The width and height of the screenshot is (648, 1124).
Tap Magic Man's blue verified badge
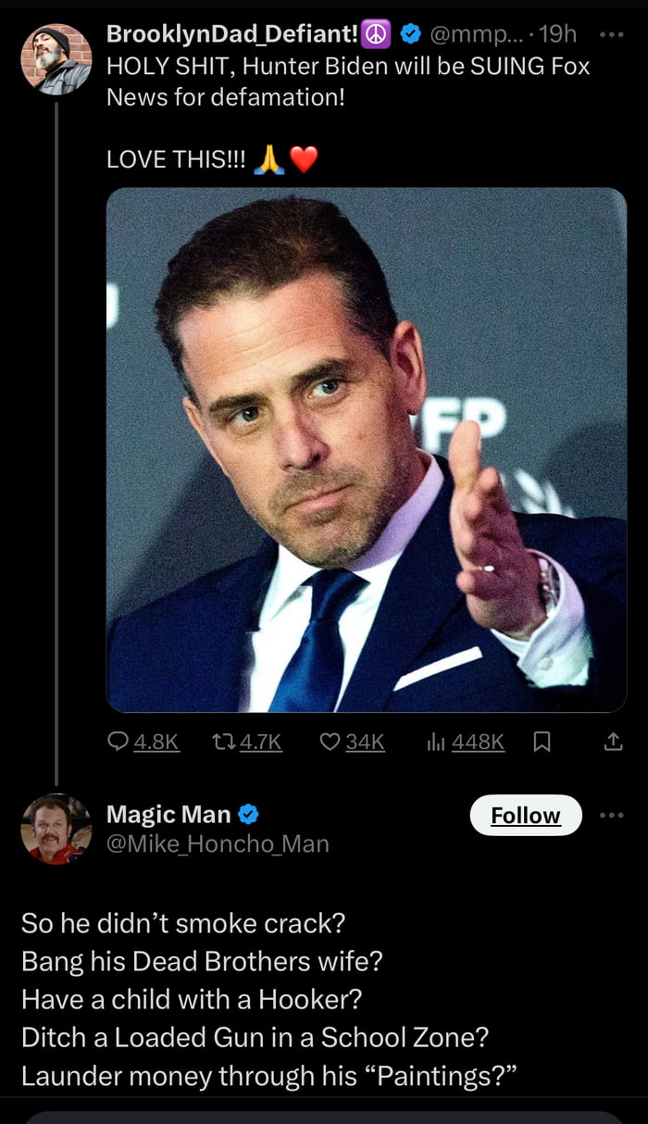pos(248,814)
